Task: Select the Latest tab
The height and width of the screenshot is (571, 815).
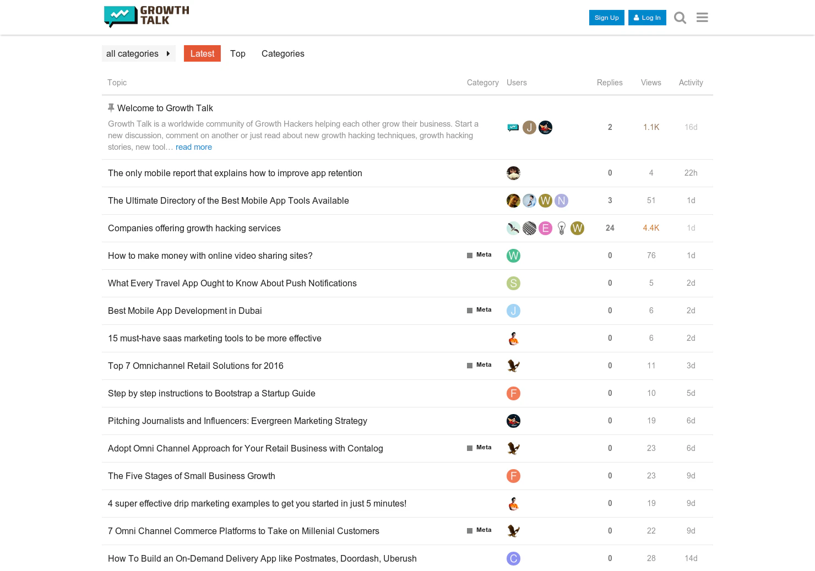Action: coord(202,53)
